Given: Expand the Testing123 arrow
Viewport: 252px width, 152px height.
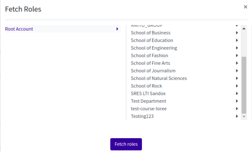Looking at the screenshot, I should tap(237, 116).
